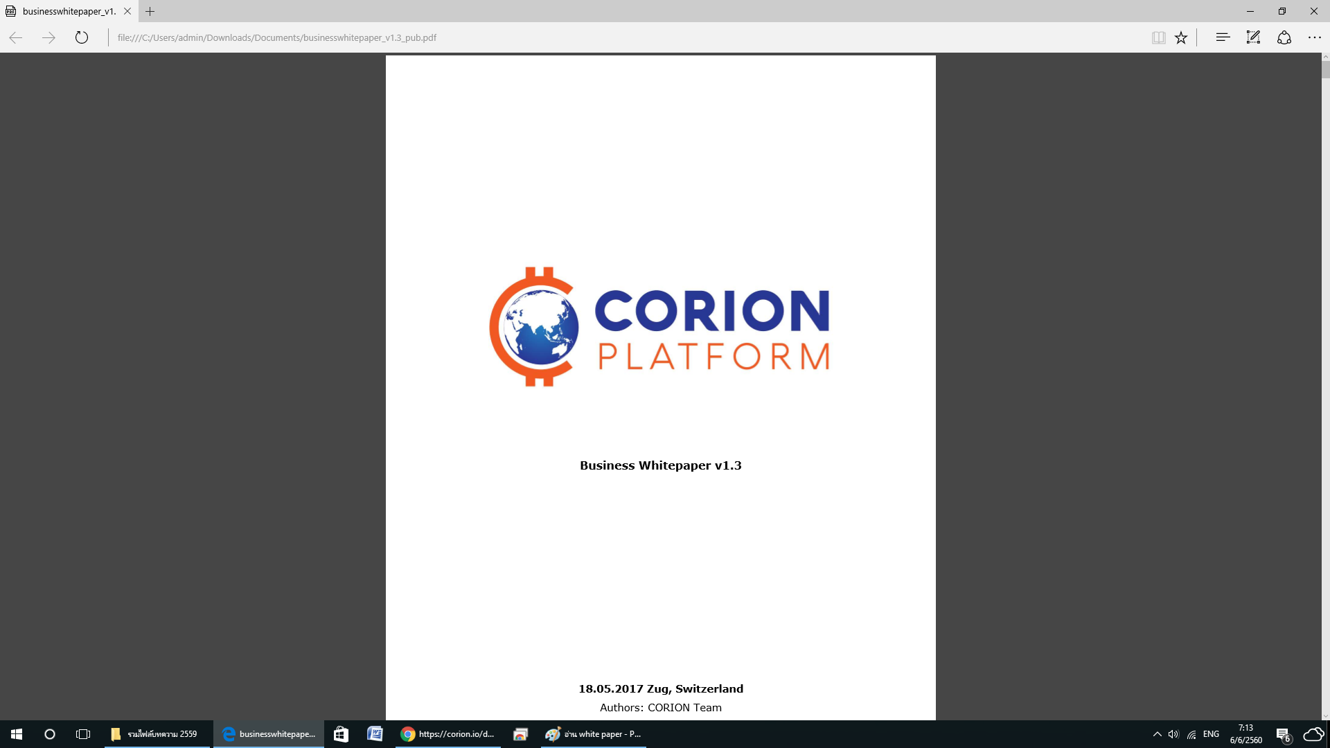Open the taskbar app icon to the right of the Chrome corion.io item

(520, 734)
